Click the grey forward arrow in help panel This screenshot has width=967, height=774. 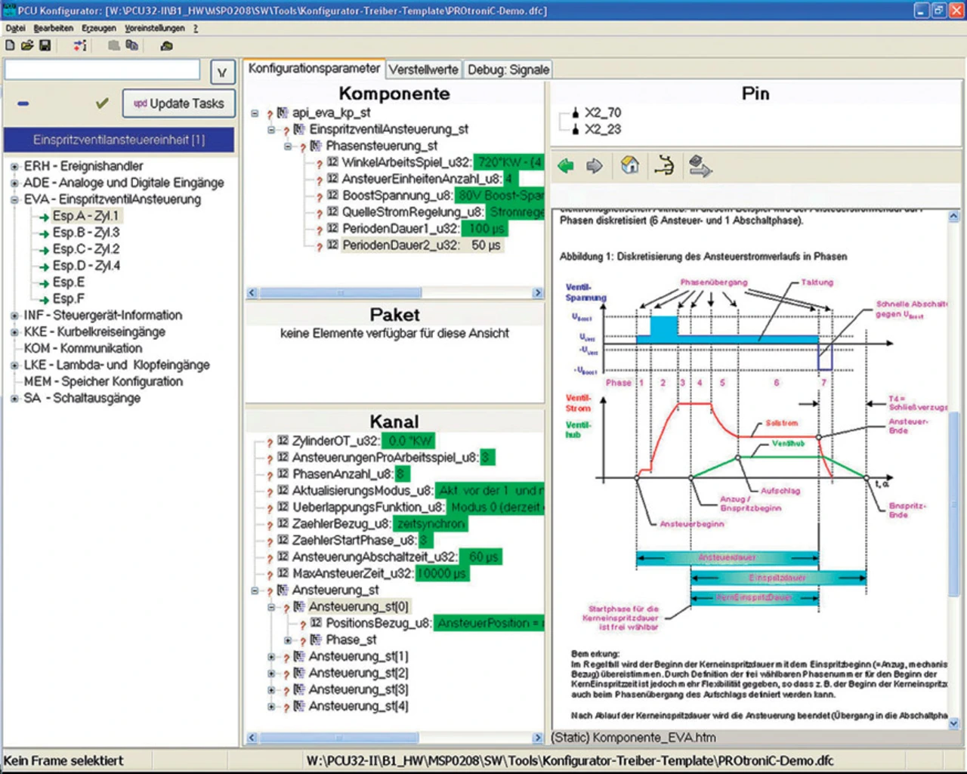pyautogui.click(x=595, y=166)
